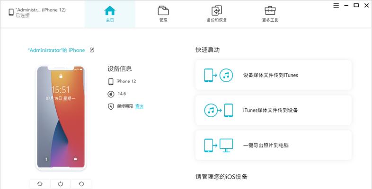372x189 pixels.
Task: Click the 查询 warranty lookup link
Action: pyautogui.click(x=139, y=106)
